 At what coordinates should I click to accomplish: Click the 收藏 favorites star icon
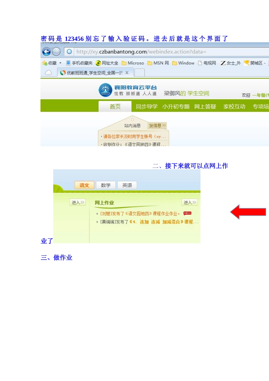(44, 63)
